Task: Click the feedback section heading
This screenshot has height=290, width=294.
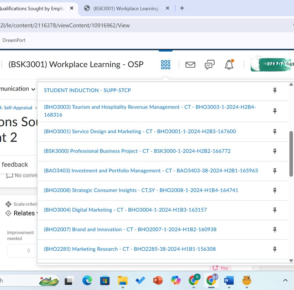Action: [x=15, y=165]
